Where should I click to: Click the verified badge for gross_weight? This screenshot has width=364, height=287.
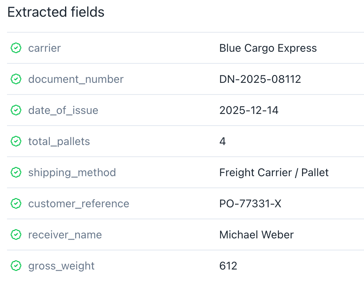(16, 266)
